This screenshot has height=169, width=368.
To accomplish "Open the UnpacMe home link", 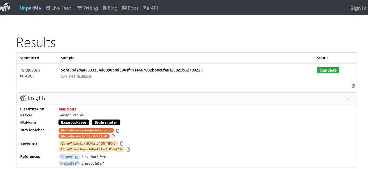I will click(30, 8).
